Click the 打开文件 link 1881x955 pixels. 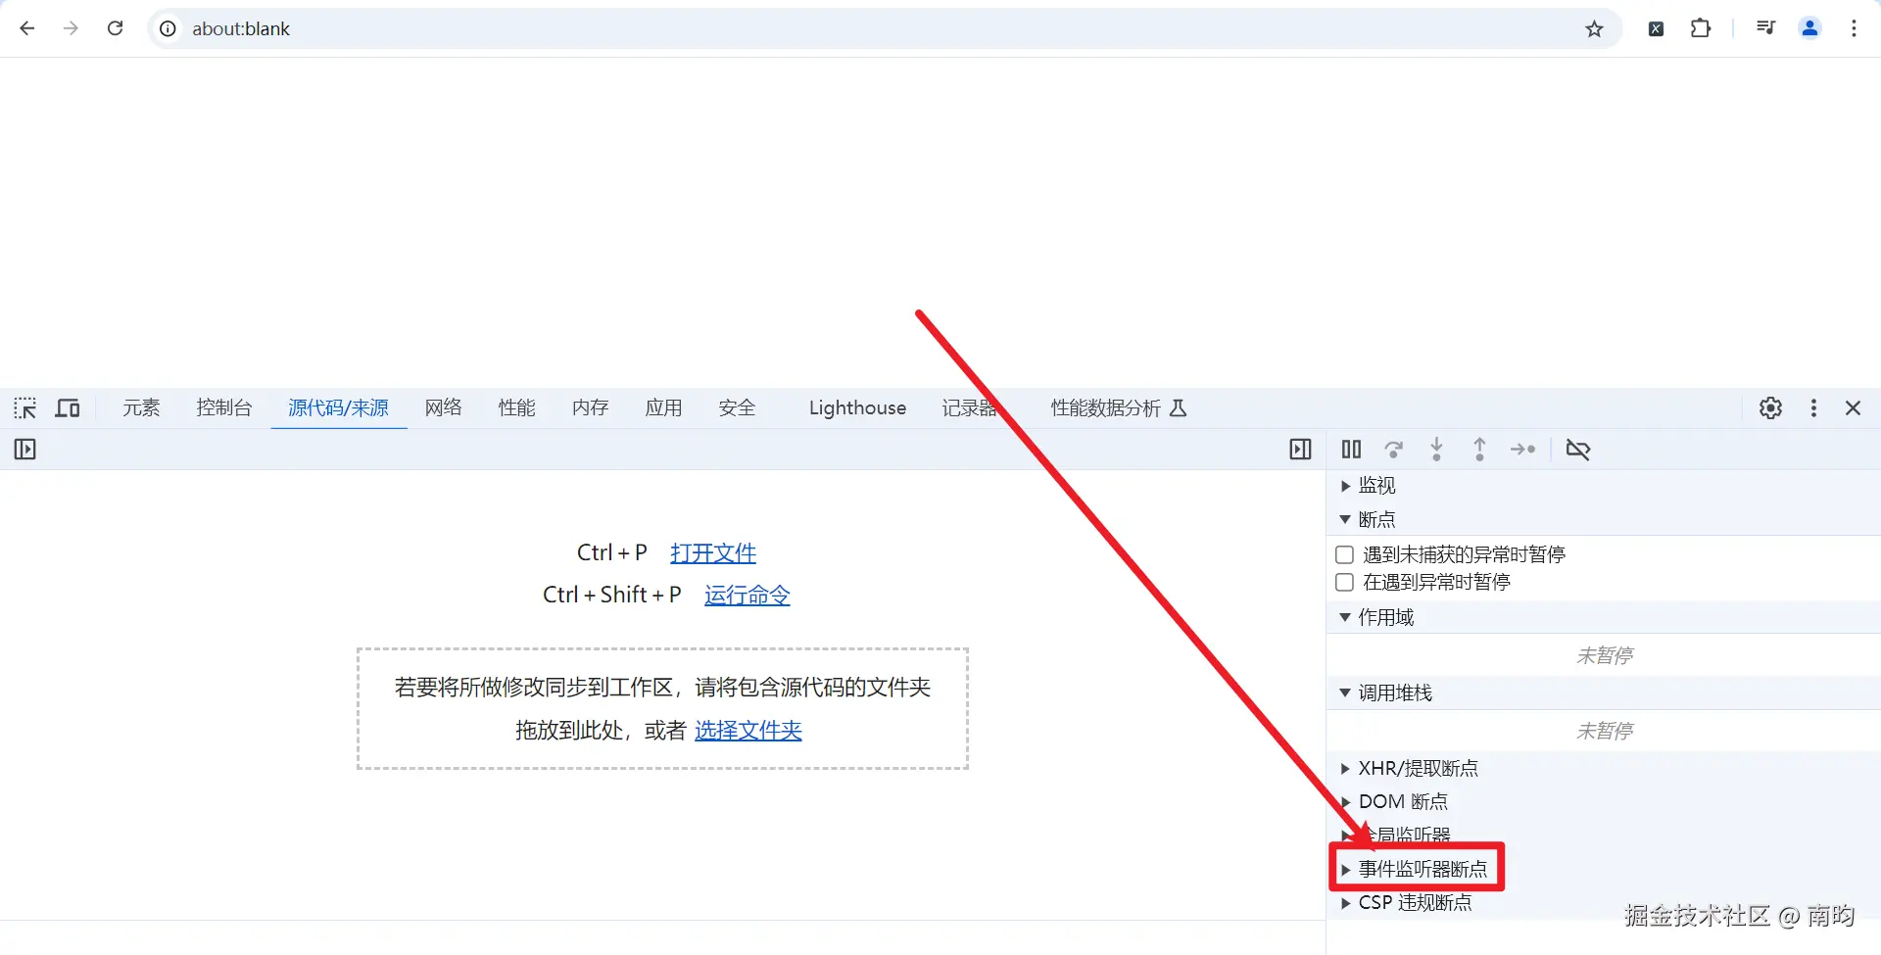712,552
